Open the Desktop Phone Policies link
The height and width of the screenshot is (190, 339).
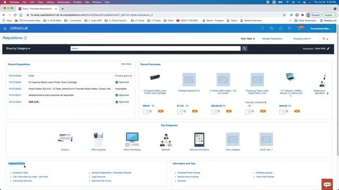[x=189, y=173]
